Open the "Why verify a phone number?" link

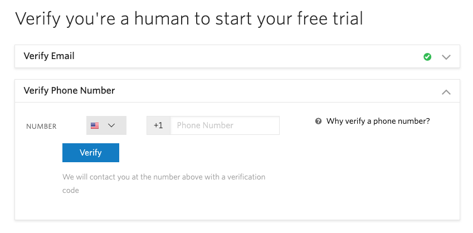pos(378,121)
